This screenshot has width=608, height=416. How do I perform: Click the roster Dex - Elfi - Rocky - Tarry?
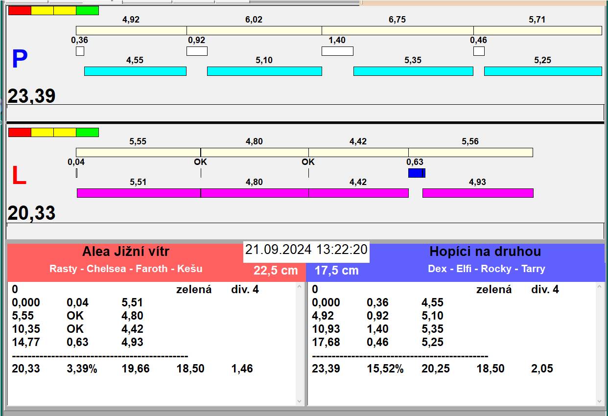pyautogui.click(x=486, y=269)
